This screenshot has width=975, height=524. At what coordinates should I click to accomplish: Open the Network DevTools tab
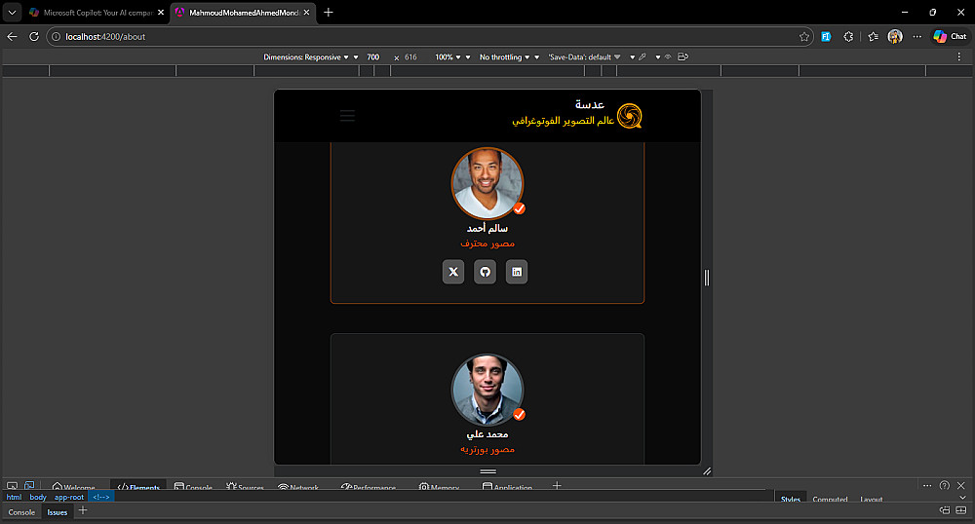[297, 486]
